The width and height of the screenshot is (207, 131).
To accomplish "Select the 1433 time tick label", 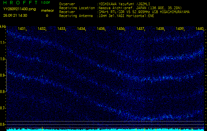I will (x=62, y=29).
